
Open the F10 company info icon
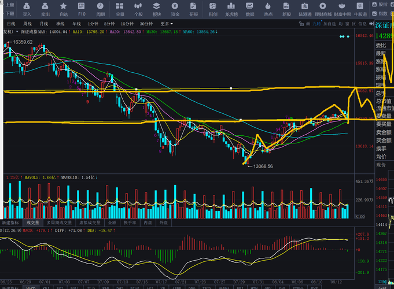point(82,9)
